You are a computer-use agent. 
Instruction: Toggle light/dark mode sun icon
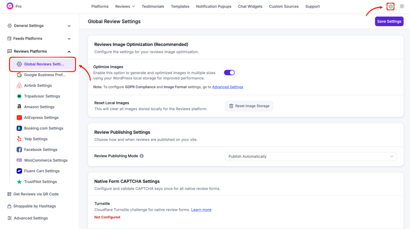click(x=402, y=6)
